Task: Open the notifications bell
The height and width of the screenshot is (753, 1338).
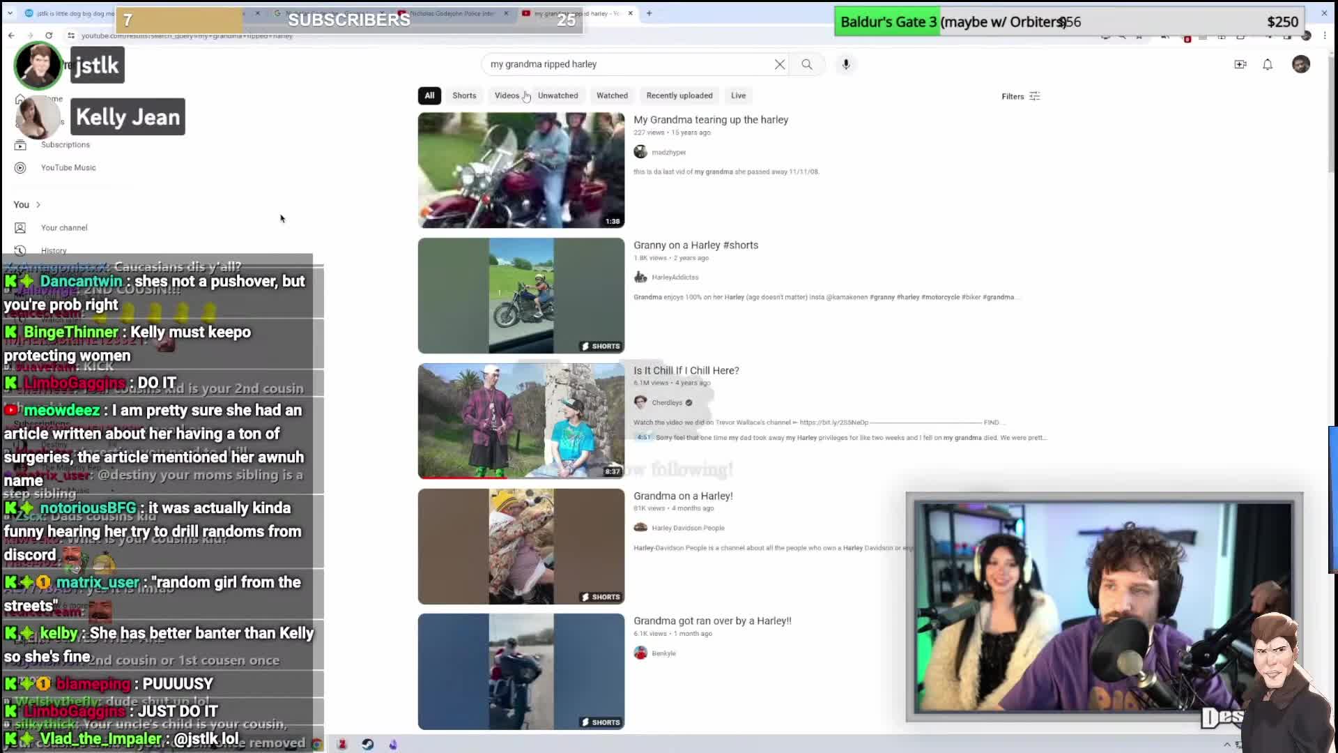Action: [x=1268, y=64]
